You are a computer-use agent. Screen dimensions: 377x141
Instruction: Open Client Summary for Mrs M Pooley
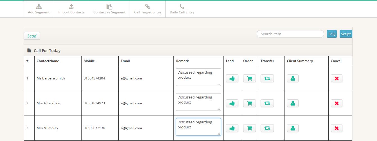[293, 128]
